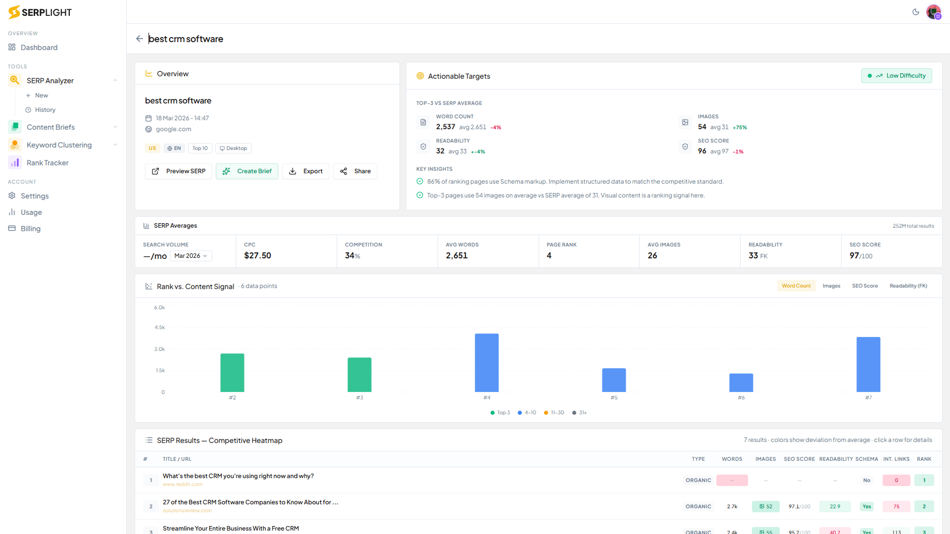Open the Rank Tracker tool
The width and height of the screenshot is (950, 534).
[48, 162]
